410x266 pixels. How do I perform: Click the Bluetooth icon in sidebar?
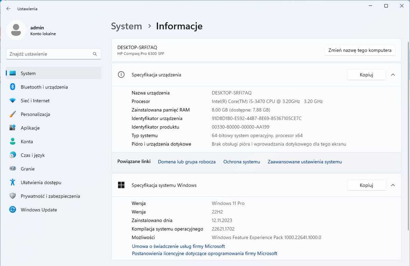pos(13,87)
